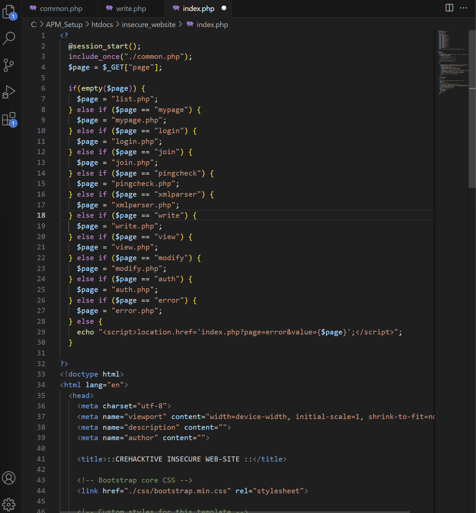Click the "auth.php" string on line 25
This screenshot has height=513, width=476.
point(132,290)
